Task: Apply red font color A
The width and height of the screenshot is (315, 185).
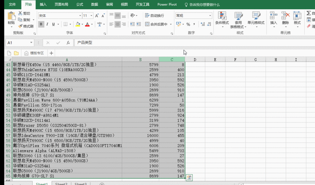Action: [x=87, y=24]
